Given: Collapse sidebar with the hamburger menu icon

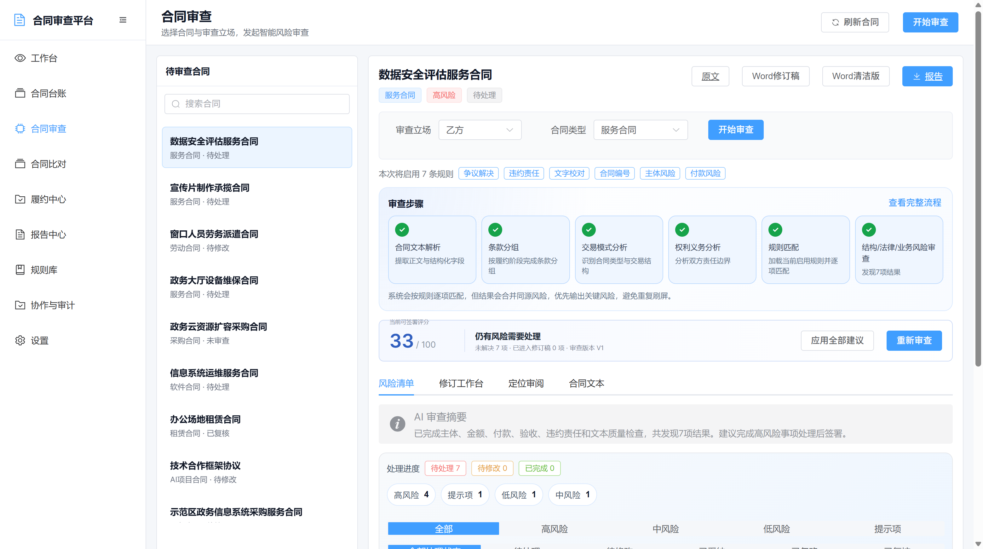Looking at the screenshot, I should [x=123, y=20].
